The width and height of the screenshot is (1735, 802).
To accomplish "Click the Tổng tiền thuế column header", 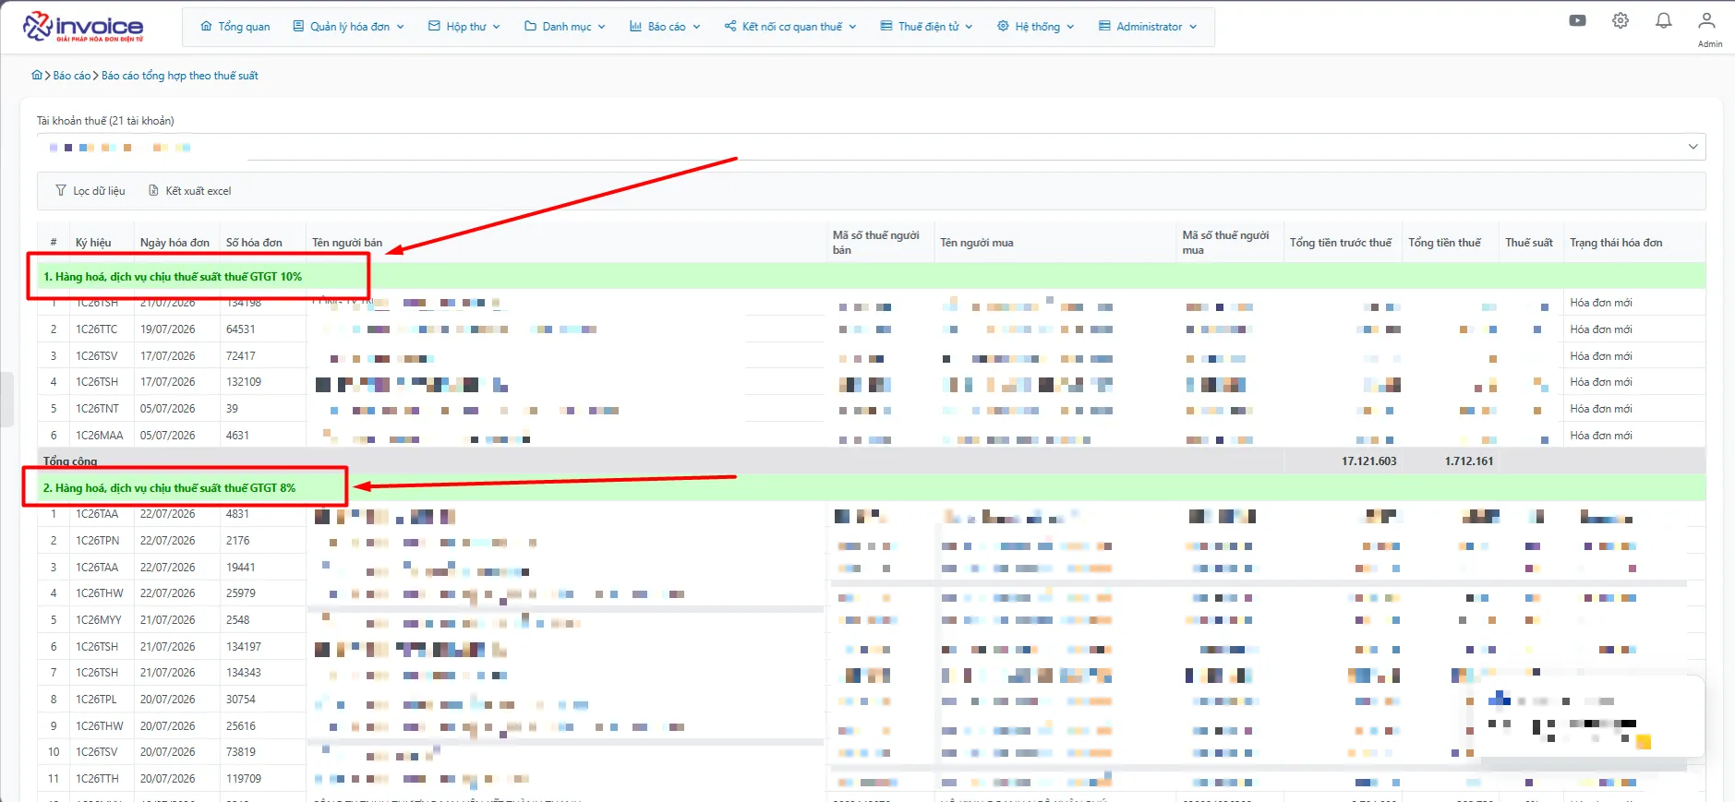I will (x=1444, y=243).
